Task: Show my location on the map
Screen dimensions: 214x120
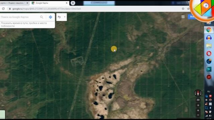Action: (x=198, y=105)
